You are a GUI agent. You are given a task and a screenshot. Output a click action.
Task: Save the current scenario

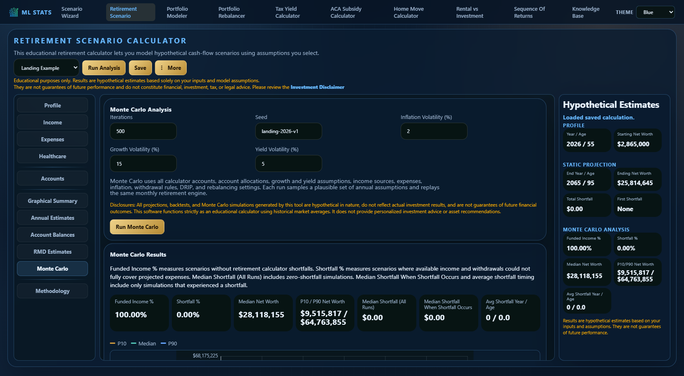[x=140, y=68]
